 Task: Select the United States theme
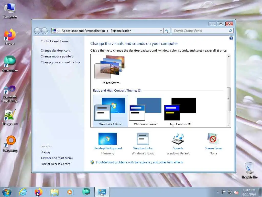pyautogui.click(x=111, y=70)
